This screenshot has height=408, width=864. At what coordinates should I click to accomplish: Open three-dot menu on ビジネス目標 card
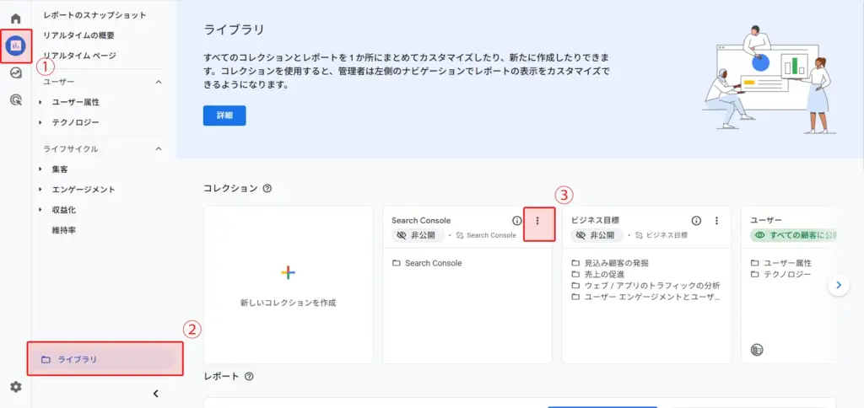point(716,220)
